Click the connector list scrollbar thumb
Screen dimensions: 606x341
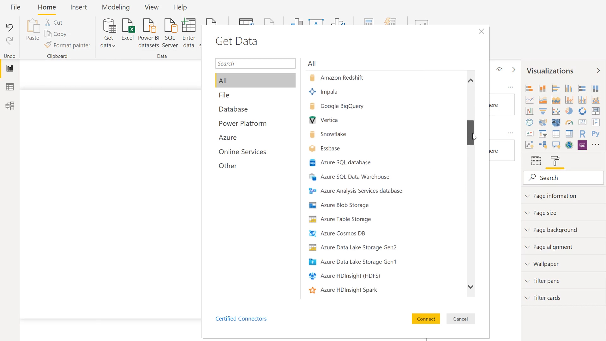point(471,133)
